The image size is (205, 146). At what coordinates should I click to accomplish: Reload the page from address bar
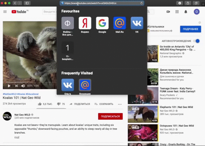coord(142,3)
